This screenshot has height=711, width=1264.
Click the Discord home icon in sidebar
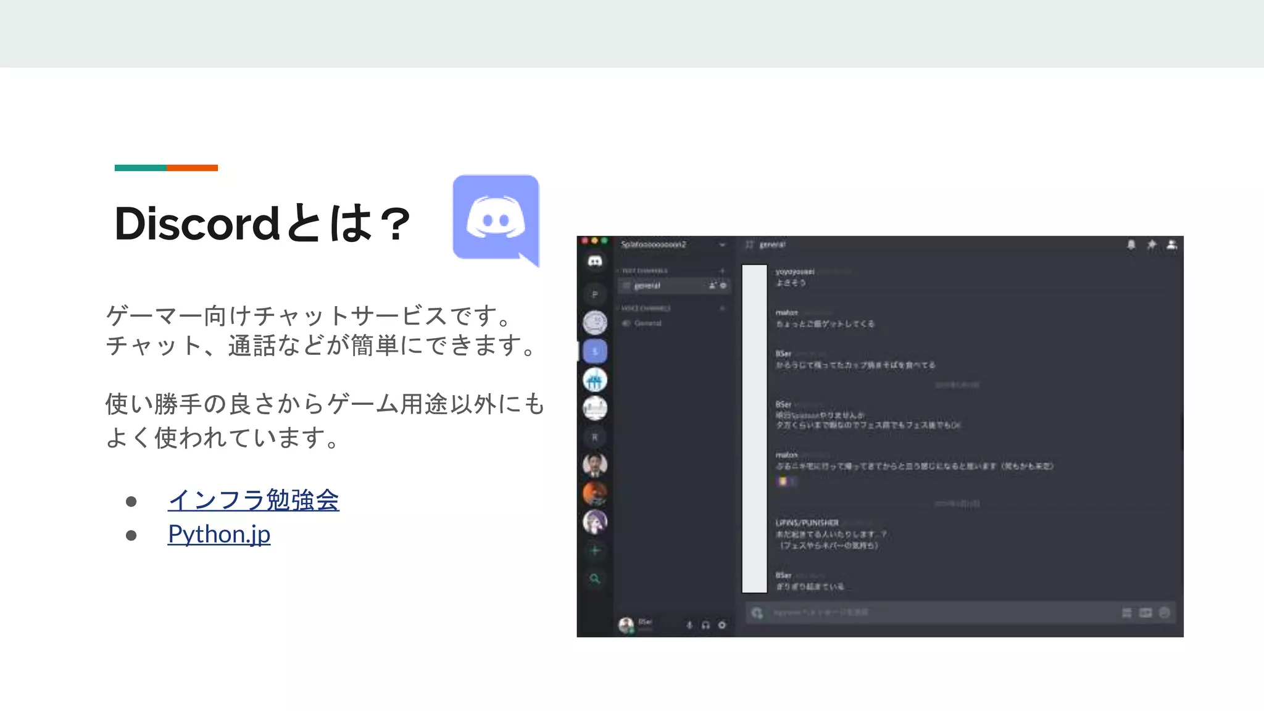tap(594, 262)
